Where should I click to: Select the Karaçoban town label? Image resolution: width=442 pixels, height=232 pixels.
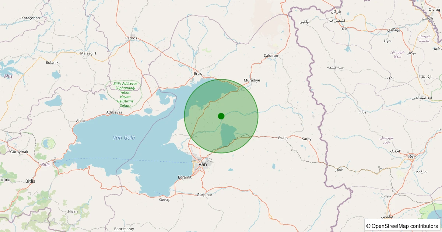(31, 18)
